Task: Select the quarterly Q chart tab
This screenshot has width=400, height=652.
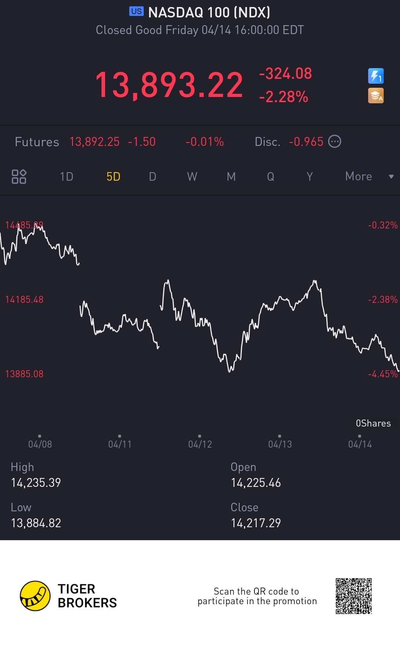Action: pos(271,177)
